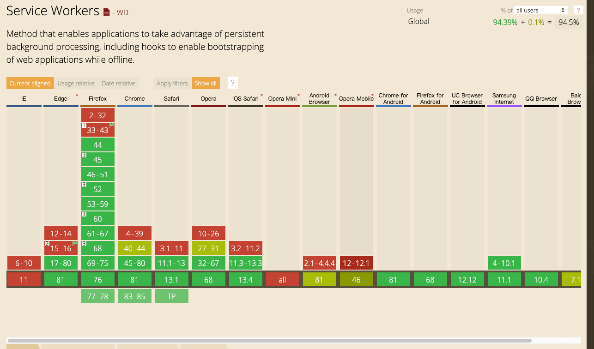This screenshot has width=594, height=349.
Task: Click Firefox 68 cell
Action: pos(98,248)
